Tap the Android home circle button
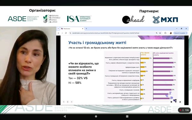This screenshot has width=192, height=120. tap(96, 116)
